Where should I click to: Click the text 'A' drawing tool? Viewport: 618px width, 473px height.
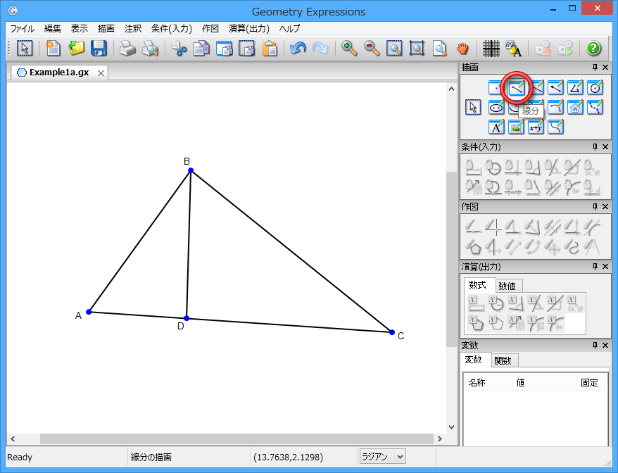coord(496,127)
